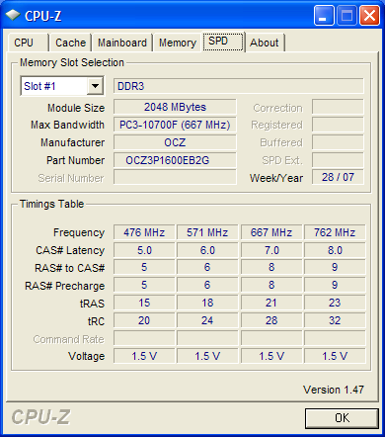Click RAS# to CAS# value under 667 MHz

point(271,267)
